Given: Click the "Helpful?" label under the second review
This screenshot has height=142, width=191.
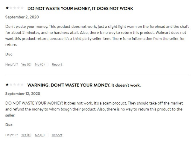Looking at the screenshot, I should (12, 135).
